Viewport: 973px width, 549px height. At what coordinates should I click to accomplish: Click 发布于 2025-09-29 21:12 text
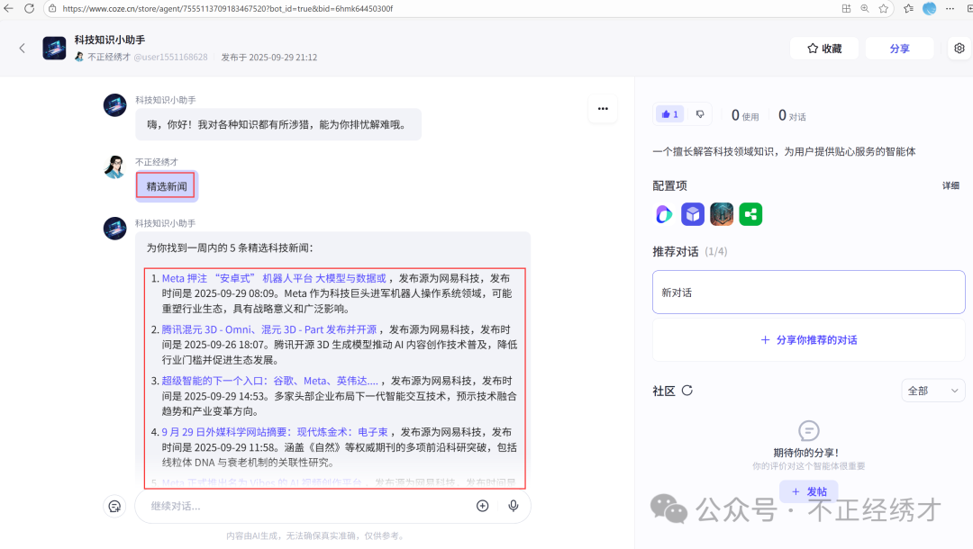pos(269,57)
